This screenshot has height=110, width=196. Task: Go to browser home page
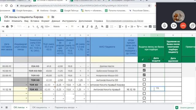11,5
